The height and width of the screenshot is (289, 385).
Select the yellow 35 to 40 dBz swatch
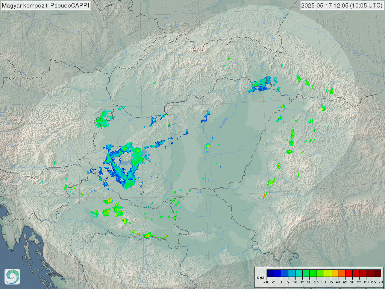[x=335, y=273]
